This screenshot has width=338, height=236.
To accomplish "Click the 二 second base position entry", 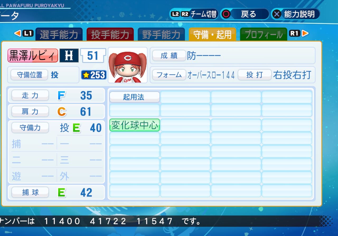I will click(x=32, y=160).
